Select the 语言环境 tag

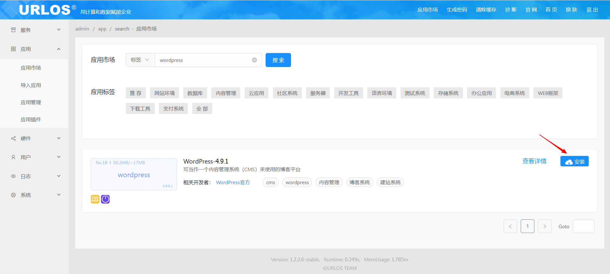click(382, 93)
